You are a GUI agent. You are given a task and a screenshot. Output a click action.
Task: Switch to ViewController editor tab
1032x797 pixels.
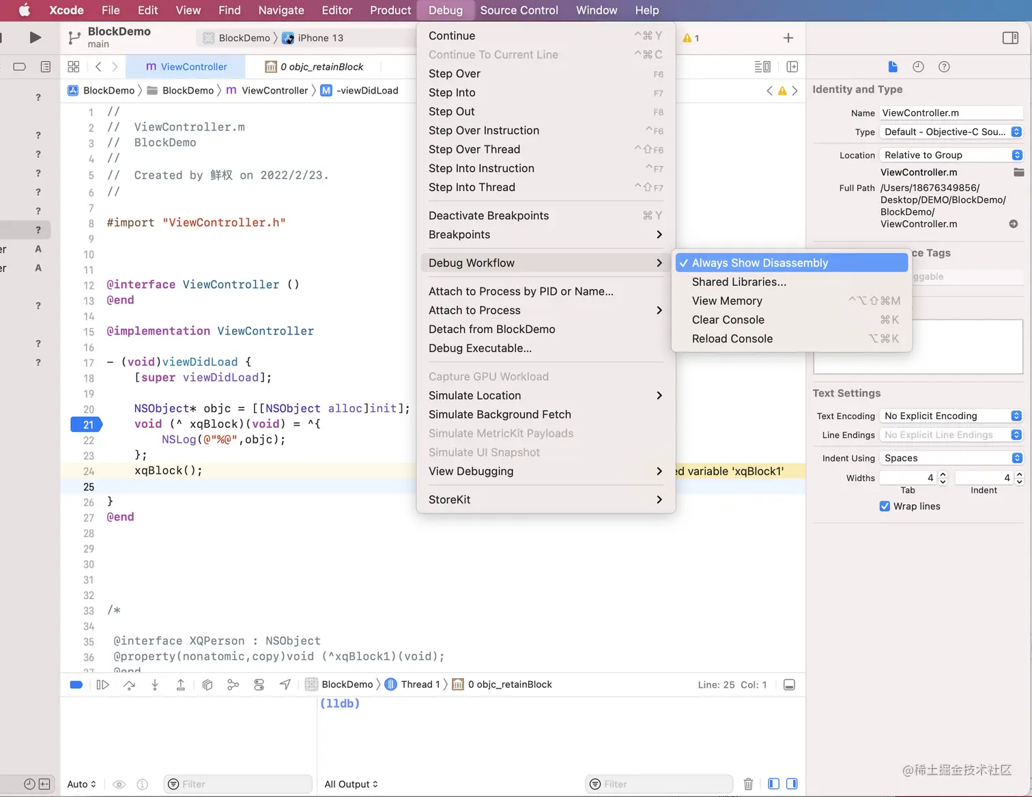pos(186,66)
